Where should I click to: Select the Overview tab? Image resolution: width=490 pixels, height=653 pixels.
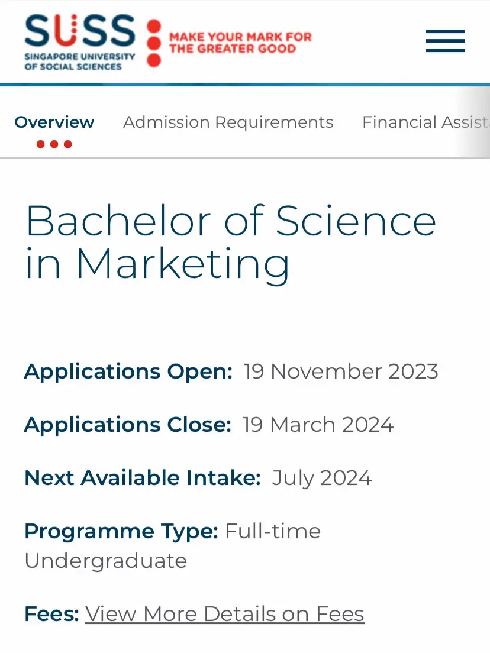[x=54, y=122]
